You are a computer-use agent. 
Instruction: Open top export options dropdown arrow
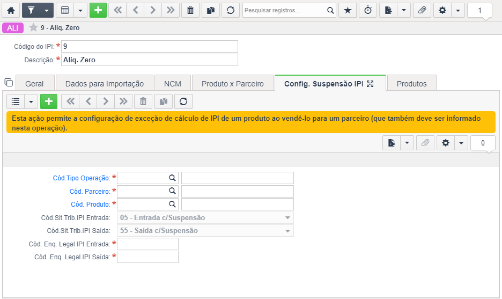coord(404,10)
